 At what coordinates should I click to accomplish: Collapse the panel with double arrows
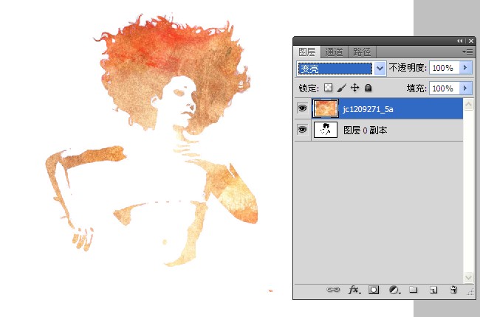click(x=460, y=41)
